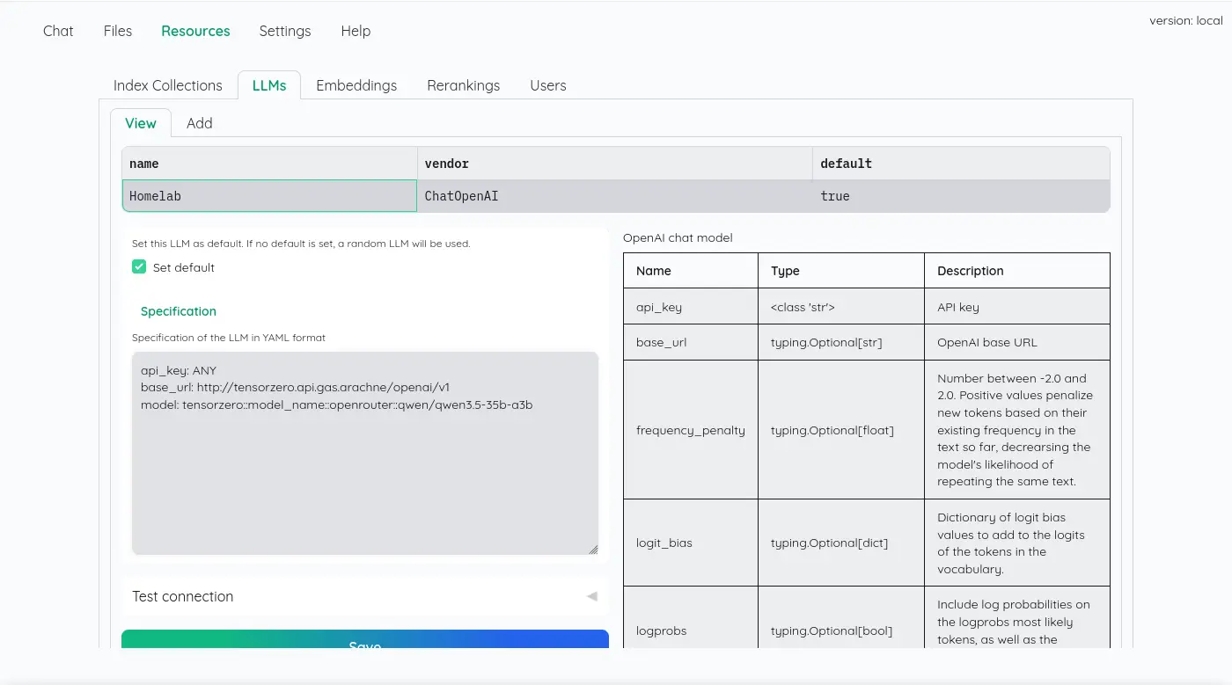The height and width of the screenshot is (685, 1232).
Task: Click the name column header
Action: tap(268, 164)
